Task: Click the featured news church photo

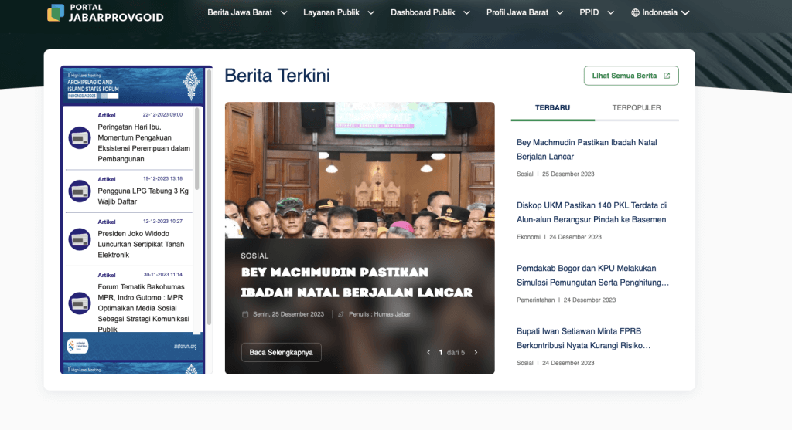Action: pos(360,170)
